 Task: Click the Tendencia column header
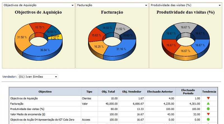click(209, 92)
